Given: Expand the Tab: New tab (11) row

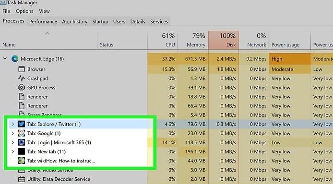Looking at the screenshot, I should (13, 151).
